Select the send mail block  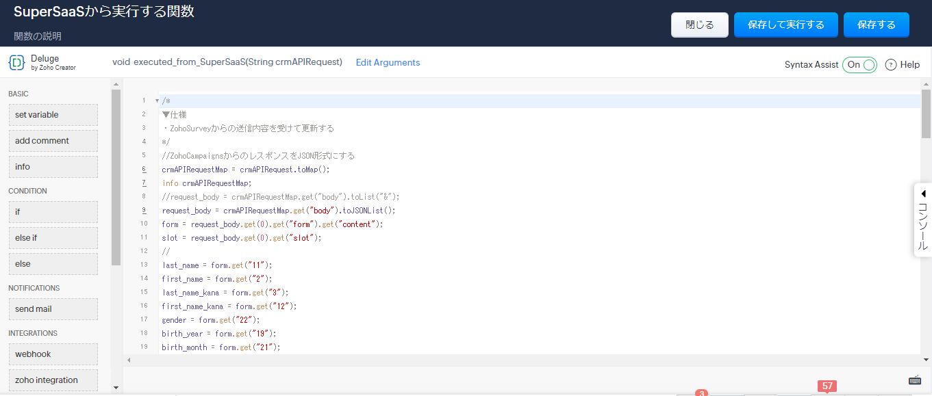[53, 309]
